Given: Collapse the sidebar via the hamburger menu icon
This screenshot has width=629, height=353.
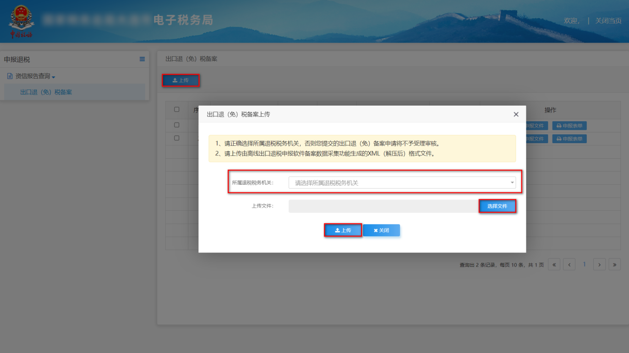Looking at the screenshot, I should pos(142,59).
